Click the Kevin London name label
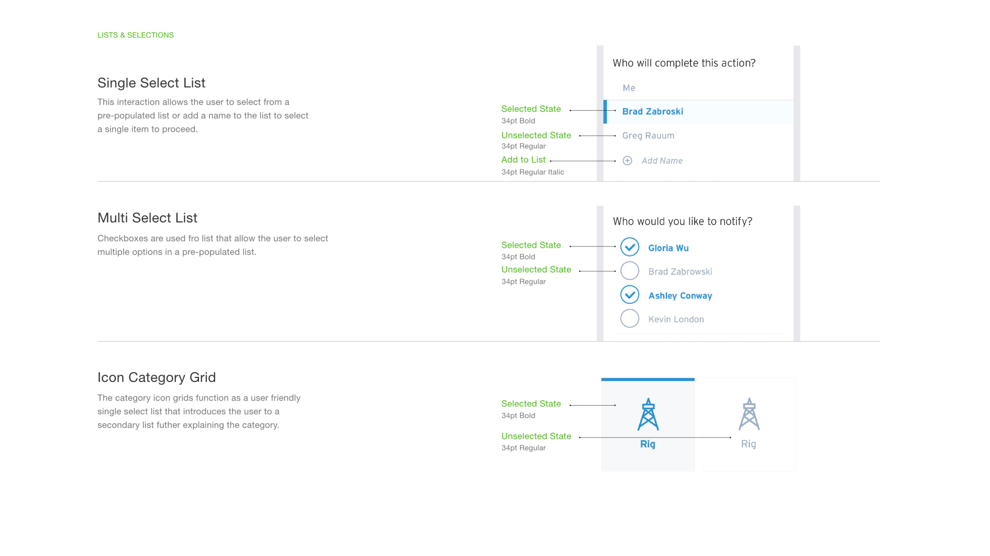 676,319
